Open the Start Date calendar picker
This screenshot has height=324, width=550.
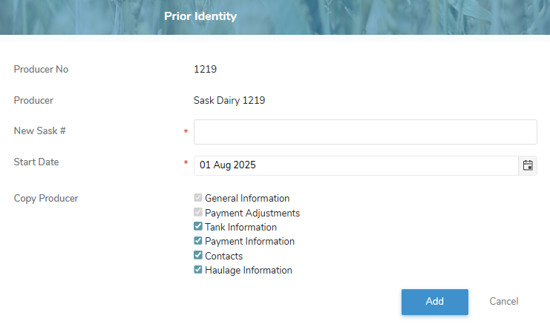tap(528, 165)
